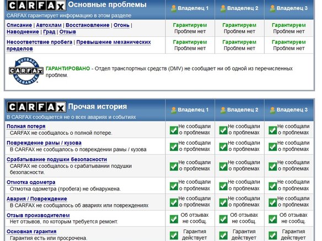Click 'CARFAX не сообщалось о полной потере.' text
The image size is (322, 241).
[61, 133]
